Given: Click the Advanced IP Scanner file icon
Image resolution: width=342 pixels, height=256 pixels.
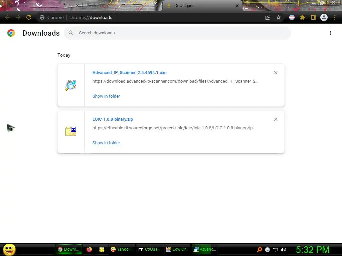Looking at the screenshot, I should 71,85.
